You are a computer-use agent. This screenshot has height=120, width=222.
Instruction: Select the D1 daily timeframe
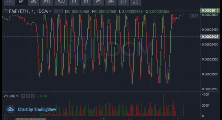tap(86, 2)
